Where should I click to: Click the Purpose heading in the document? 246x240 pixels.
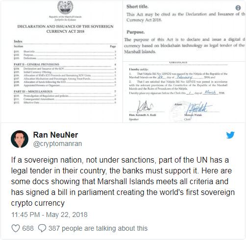coord(136,32)
